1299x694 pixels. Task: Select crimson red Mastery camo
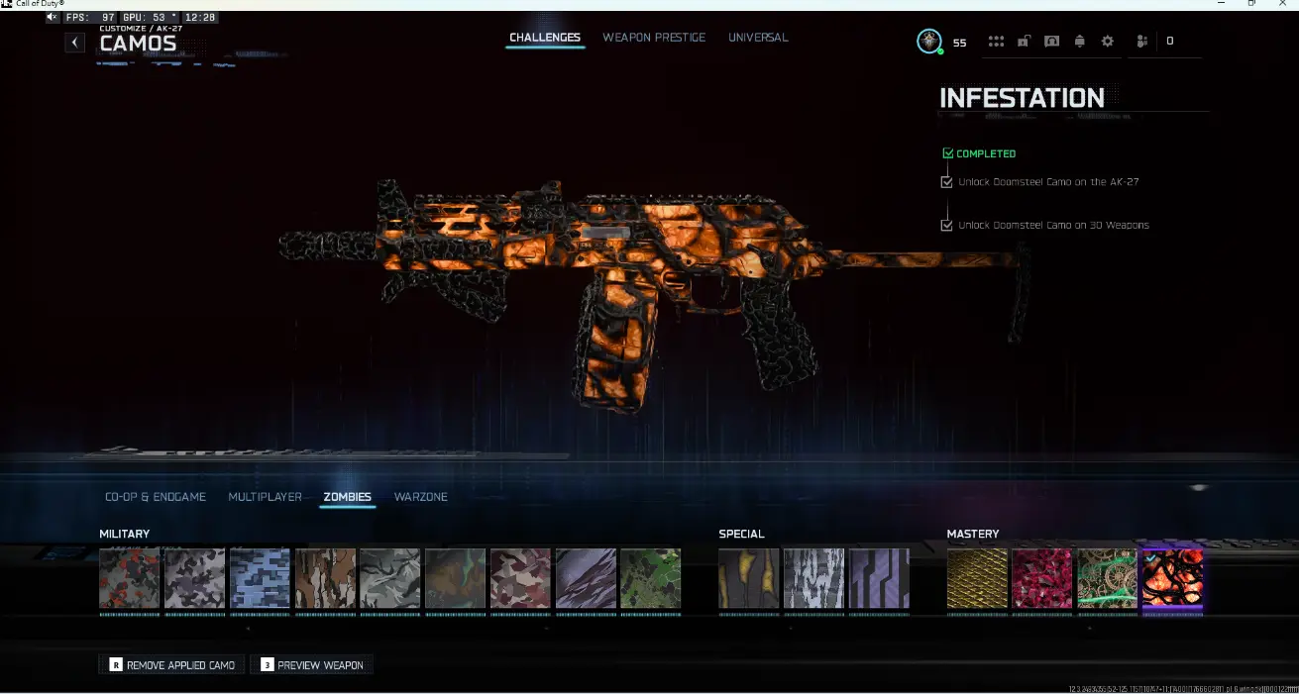[x=1042, y=578]
